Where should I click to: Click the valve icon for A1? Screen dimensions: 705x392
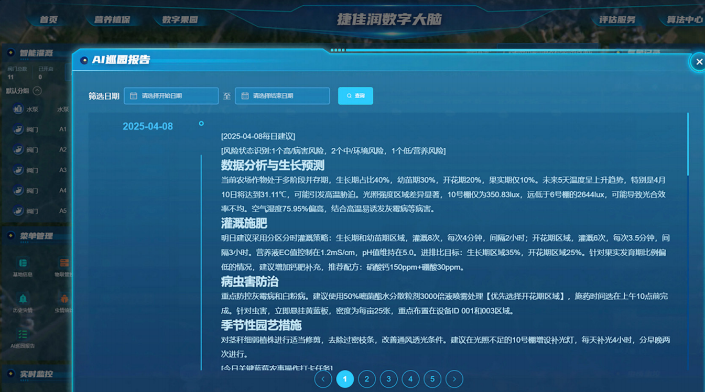pyautogui.click(x=18, y=129)
